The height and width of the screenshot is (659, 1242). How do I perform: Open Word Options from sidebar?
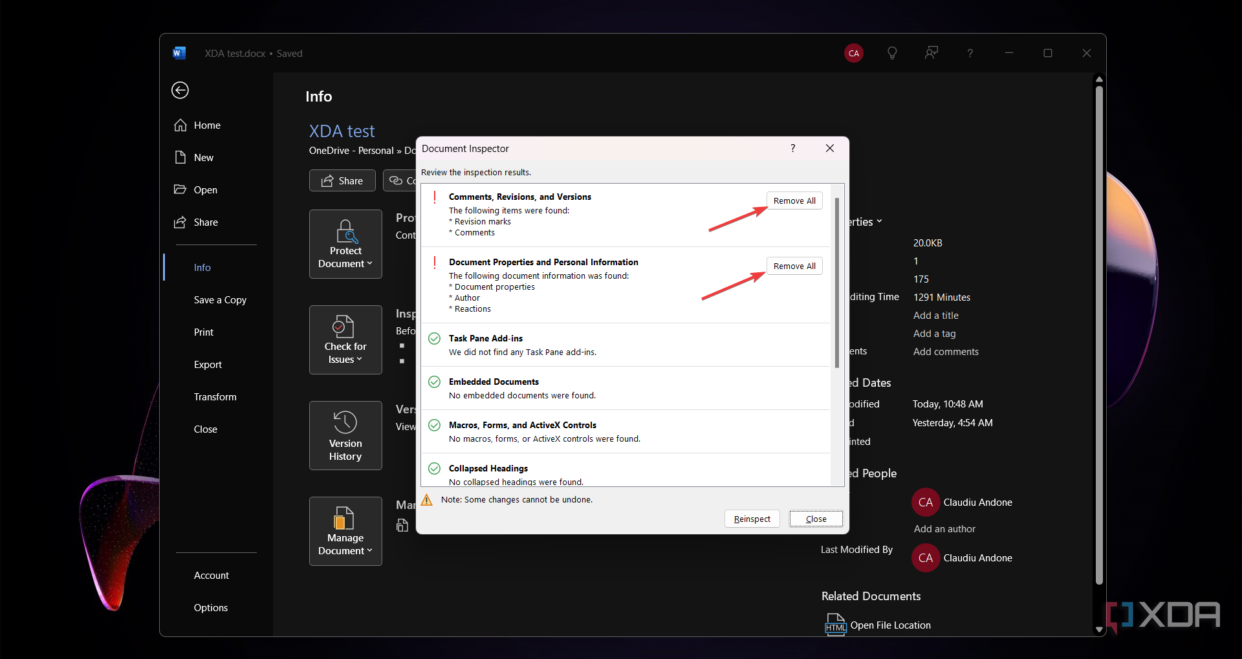(211, 608)
